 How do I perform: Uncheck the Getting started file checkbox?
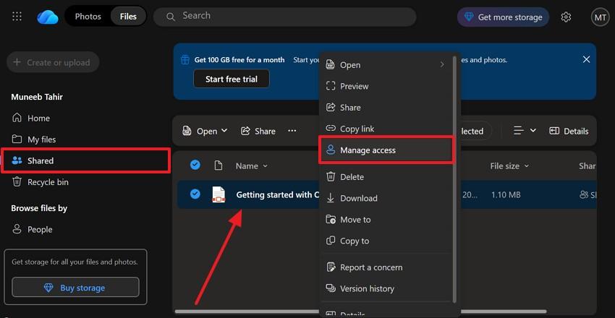[x=195, y=194]
